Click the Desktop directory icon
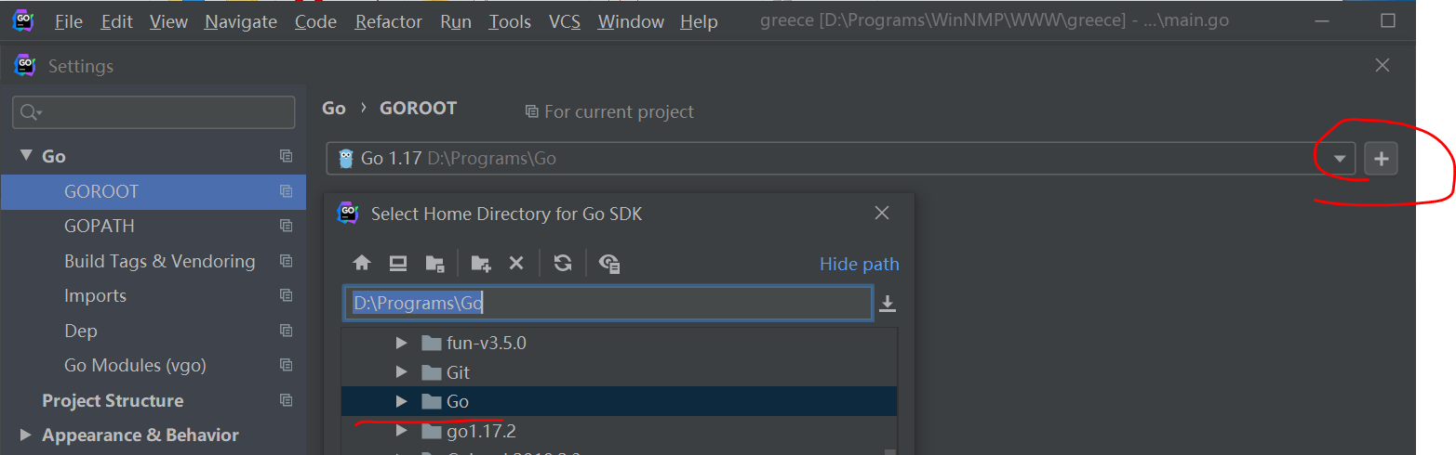 point(398,264)
